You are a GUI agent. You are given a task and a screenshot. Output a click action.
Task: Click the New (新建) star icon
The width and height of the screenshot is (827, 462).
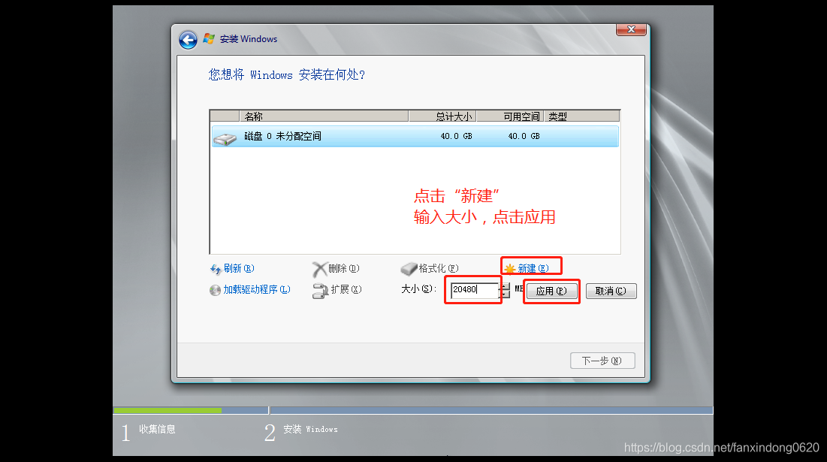(511, 267)
